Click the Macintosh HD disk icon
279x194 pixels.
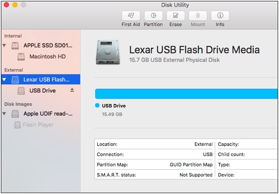click(x=21, y=57)
